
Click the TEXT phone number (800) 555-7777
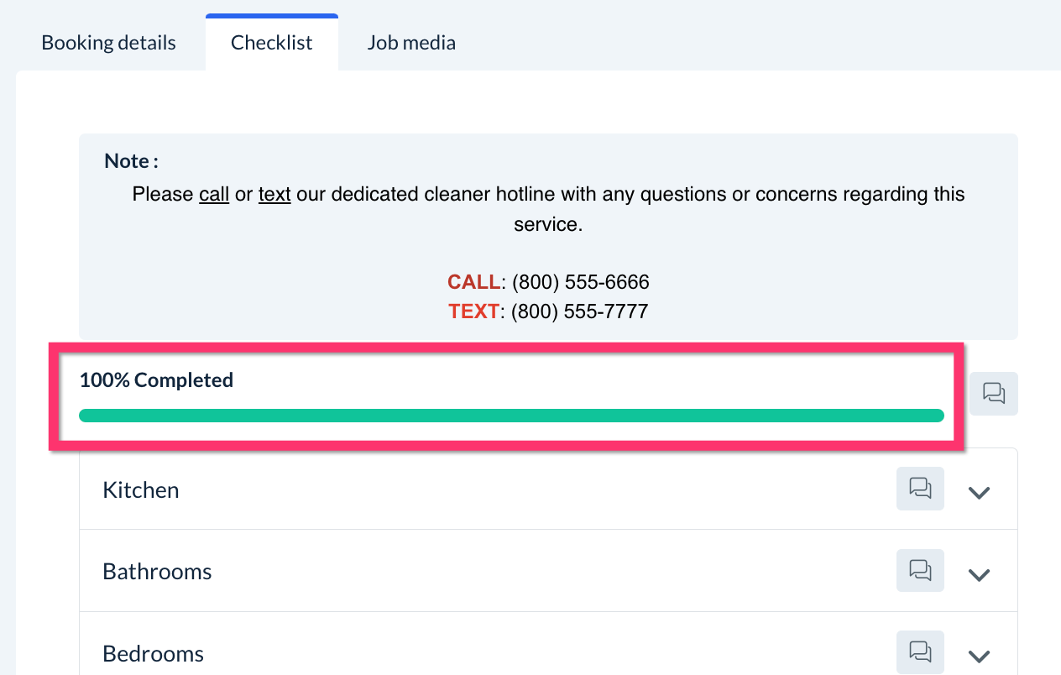[x=579, y=312]
